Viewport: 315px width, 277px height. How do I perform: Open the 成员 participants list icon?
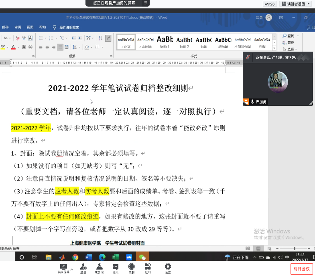coord(99,267)
